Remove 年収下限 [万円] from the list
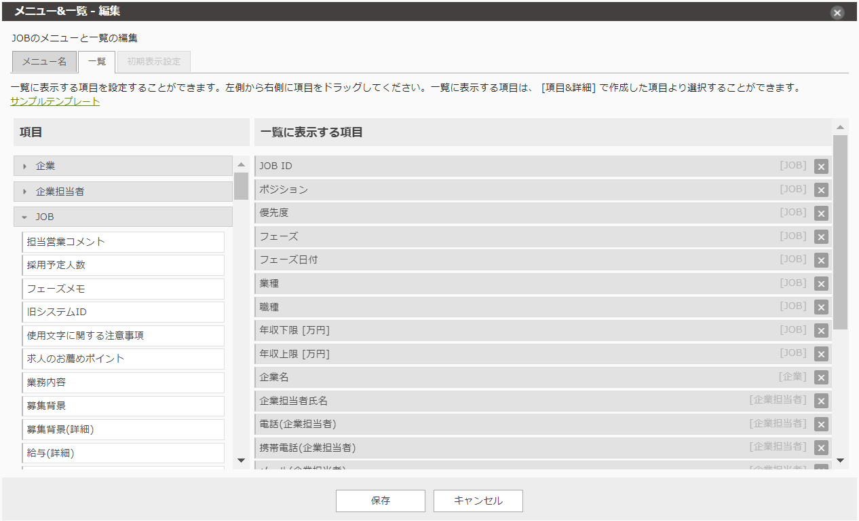859x521 pixels. [x=821, y=331]
